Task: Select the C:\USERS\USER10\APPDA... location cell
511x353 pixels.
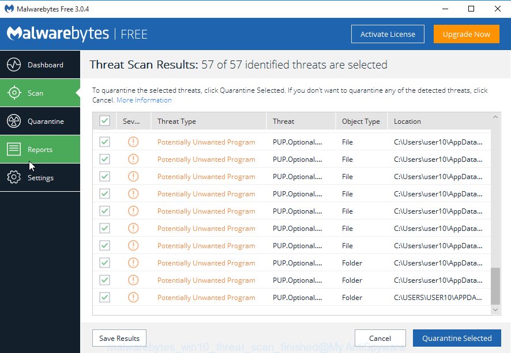Action: tap(438, 297)
